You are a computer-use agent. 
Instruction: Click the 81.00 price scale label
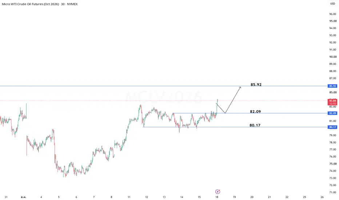click(333, 121)
